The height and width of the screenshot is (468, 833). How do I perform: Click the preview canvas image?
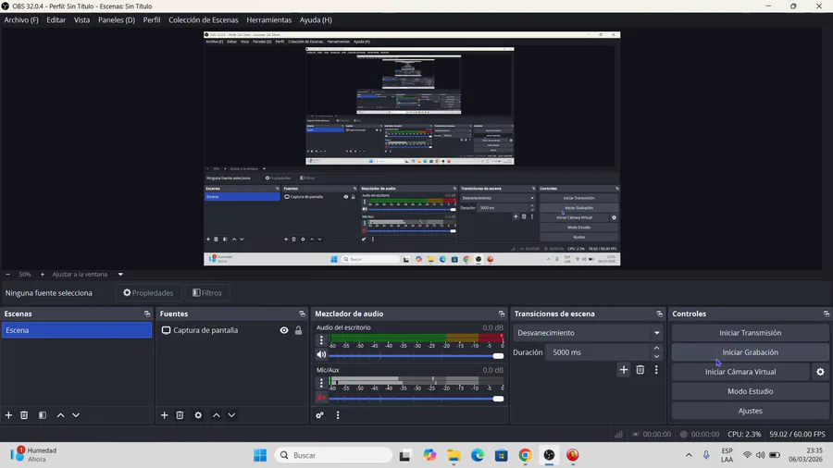(412, 149)
